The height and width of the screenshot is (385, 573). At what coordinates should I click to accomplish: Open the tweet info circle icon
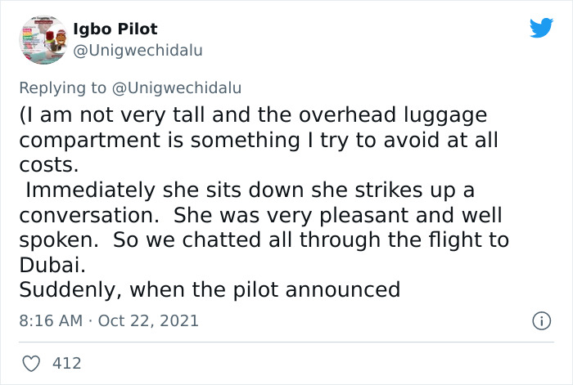pyautogui.click(x=540, y=321)
